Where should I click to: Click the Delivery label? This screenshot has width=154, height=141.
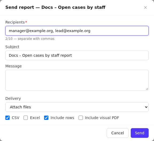(13, 98)
